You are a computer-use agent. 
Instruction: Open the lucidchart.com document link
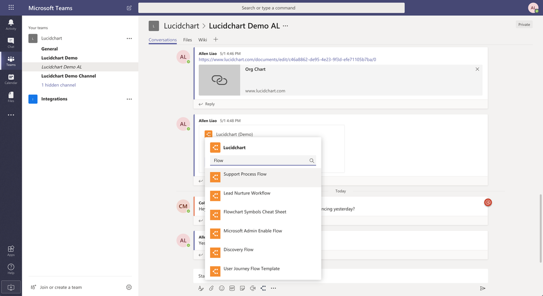(x=287, y=60)
